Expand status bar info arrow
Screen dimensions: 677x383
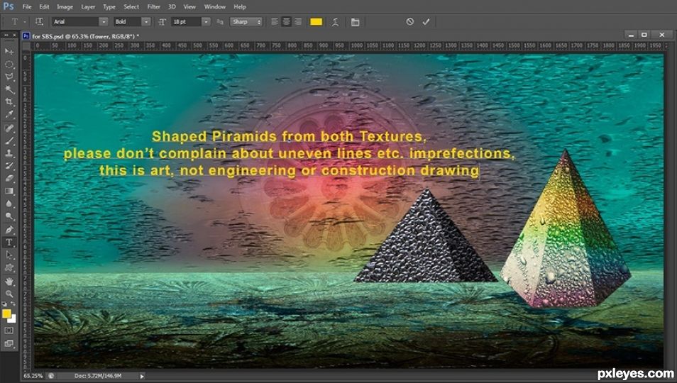(142, 376)
